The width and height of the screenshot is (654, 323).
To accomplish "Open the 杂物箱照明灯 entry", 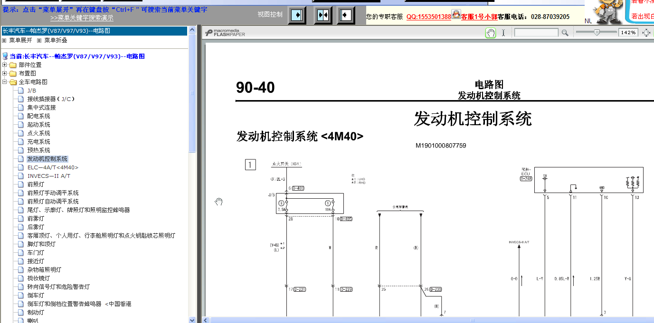I will (x=44, y=269).
